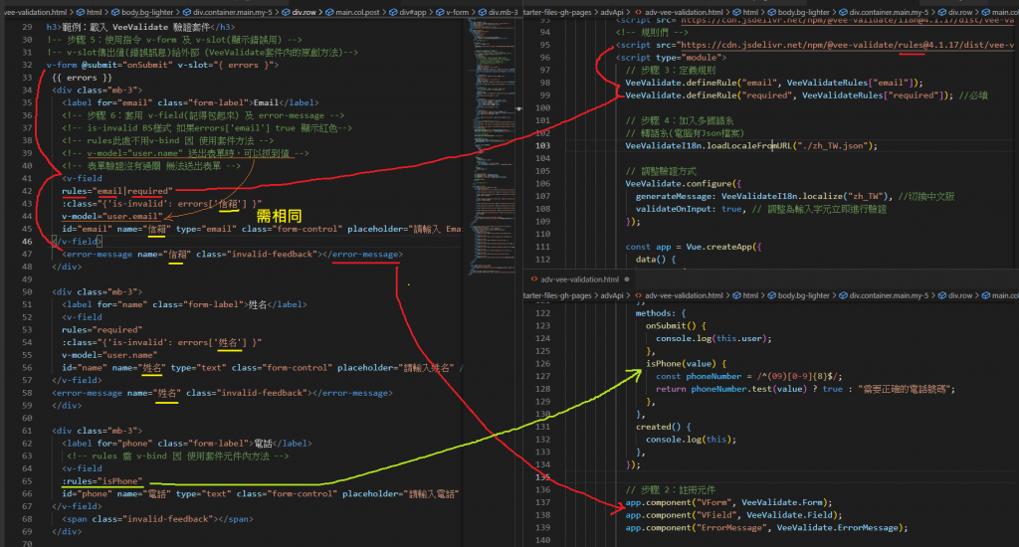Click 'script type="module"' code on line 96
The height and width of the screenshot is (547, 1019).
672,57
